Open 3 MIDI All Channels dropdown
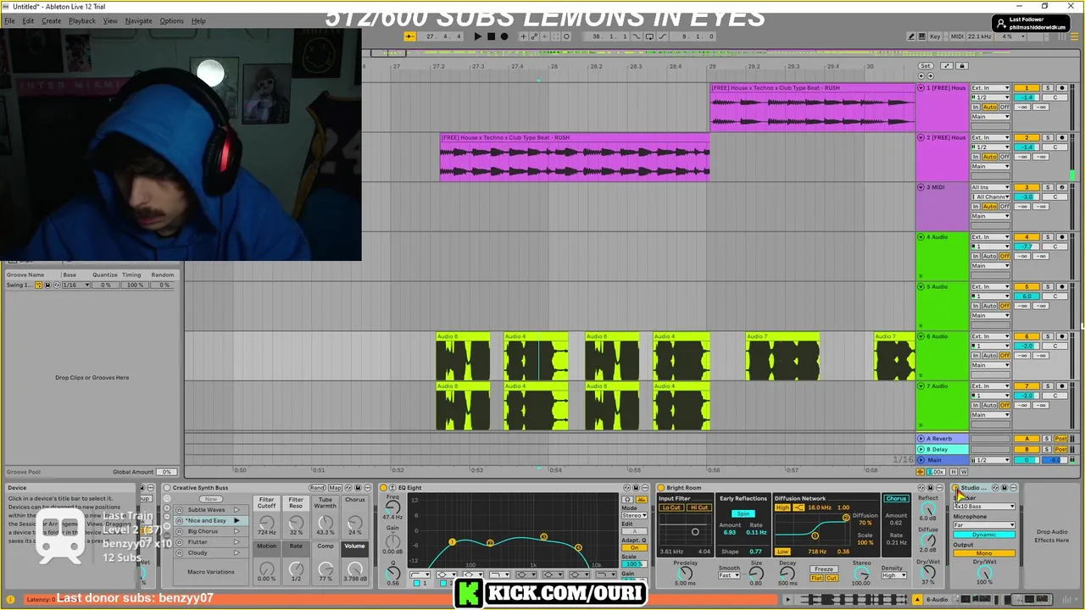The height and width of the screenshot is (610, 1085). (x=990, y=197)
